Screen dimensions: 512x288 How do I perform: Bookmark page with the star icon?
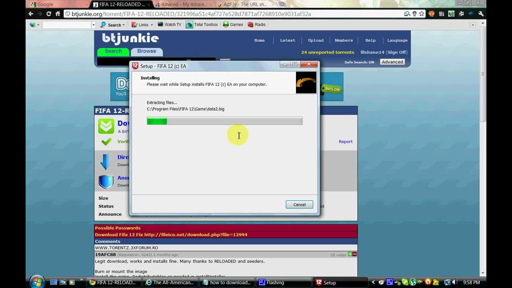[422, 14]
